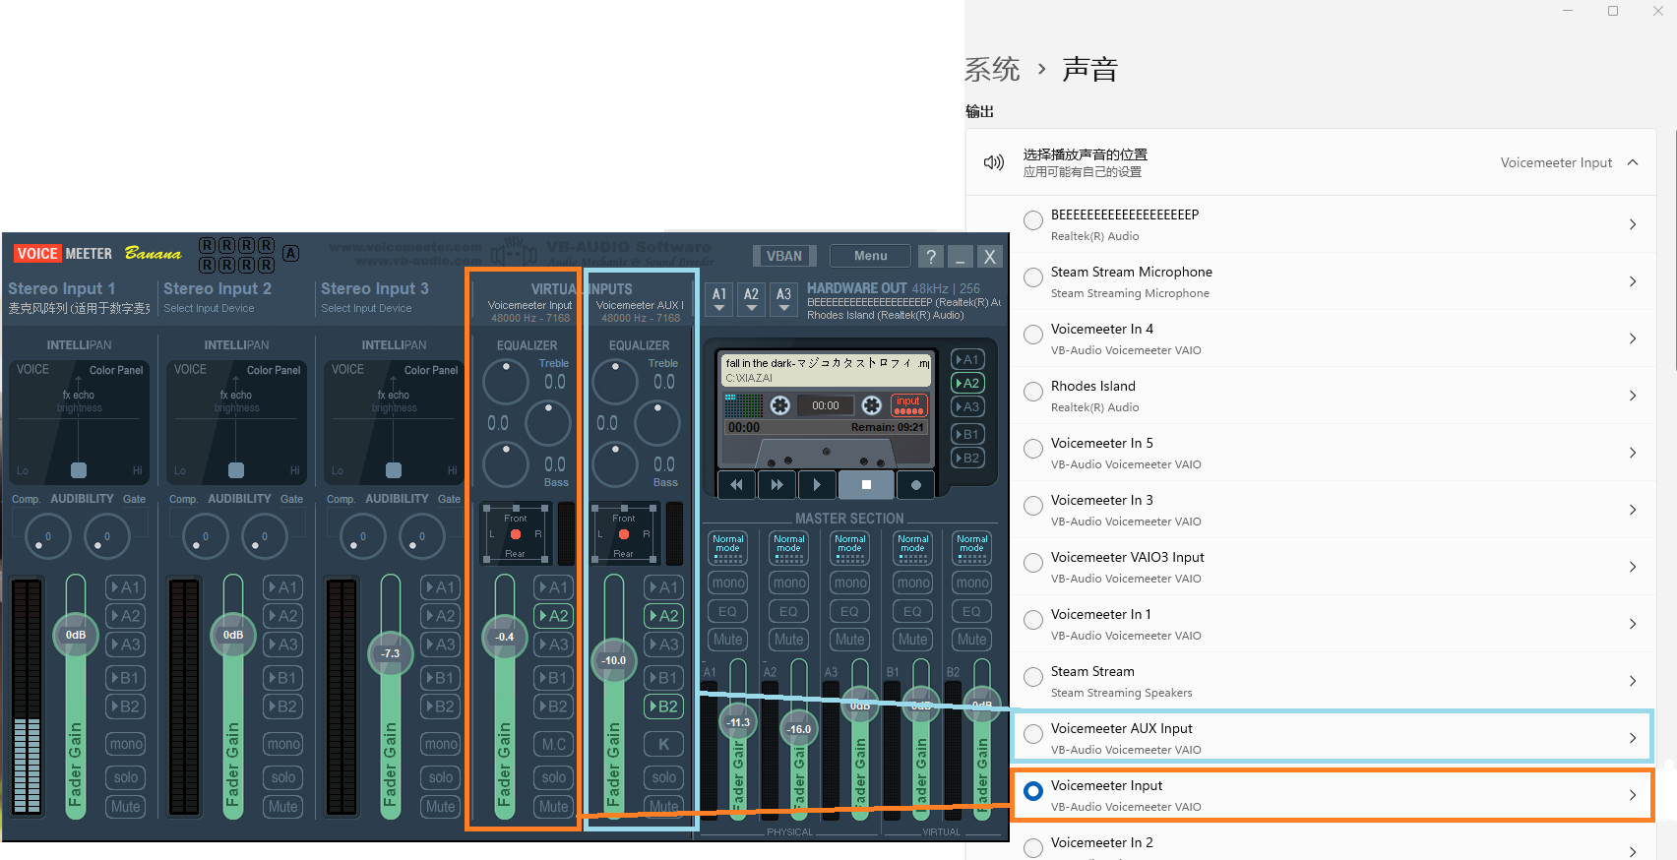This screenshot has width=1677, height=860.
Task: Click A1 master fader knob at -11.3
Action: tap(738, 722)
